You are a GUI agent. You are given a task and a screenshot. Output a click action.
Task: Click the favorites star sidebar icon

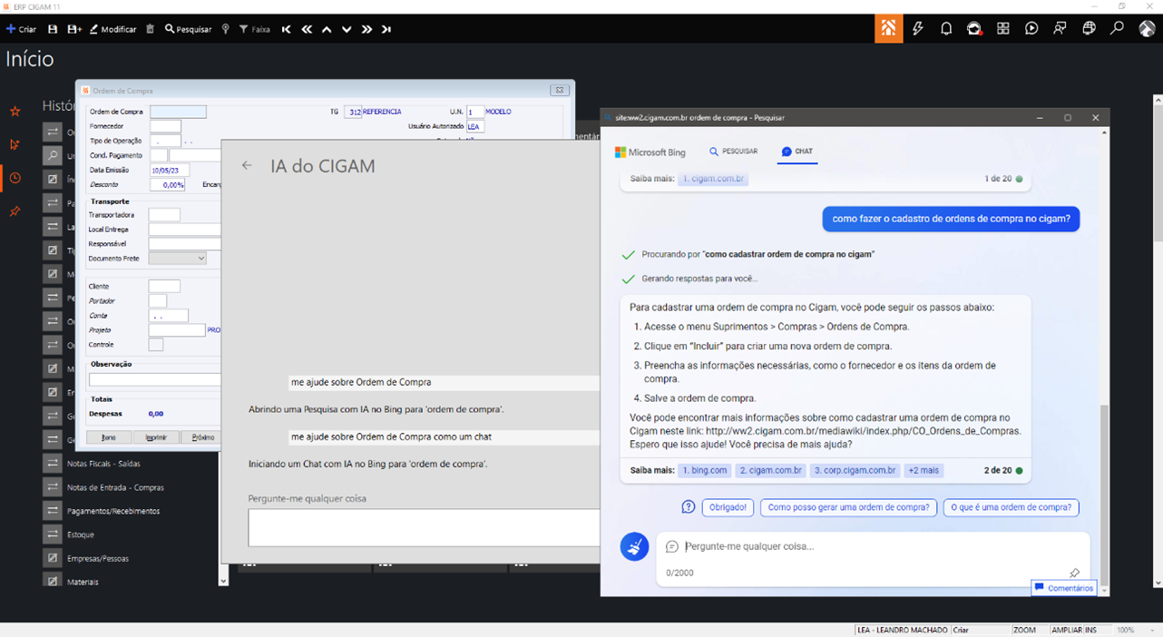click(x=15, y=111)
